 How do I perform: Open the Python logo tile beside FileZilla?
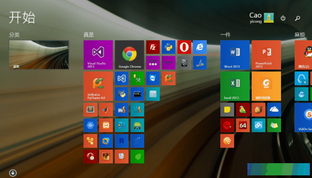[168, 47]
